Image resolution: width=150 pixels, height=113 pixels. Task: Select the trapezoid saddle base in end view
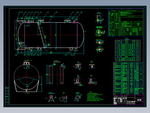coord(27,86)
